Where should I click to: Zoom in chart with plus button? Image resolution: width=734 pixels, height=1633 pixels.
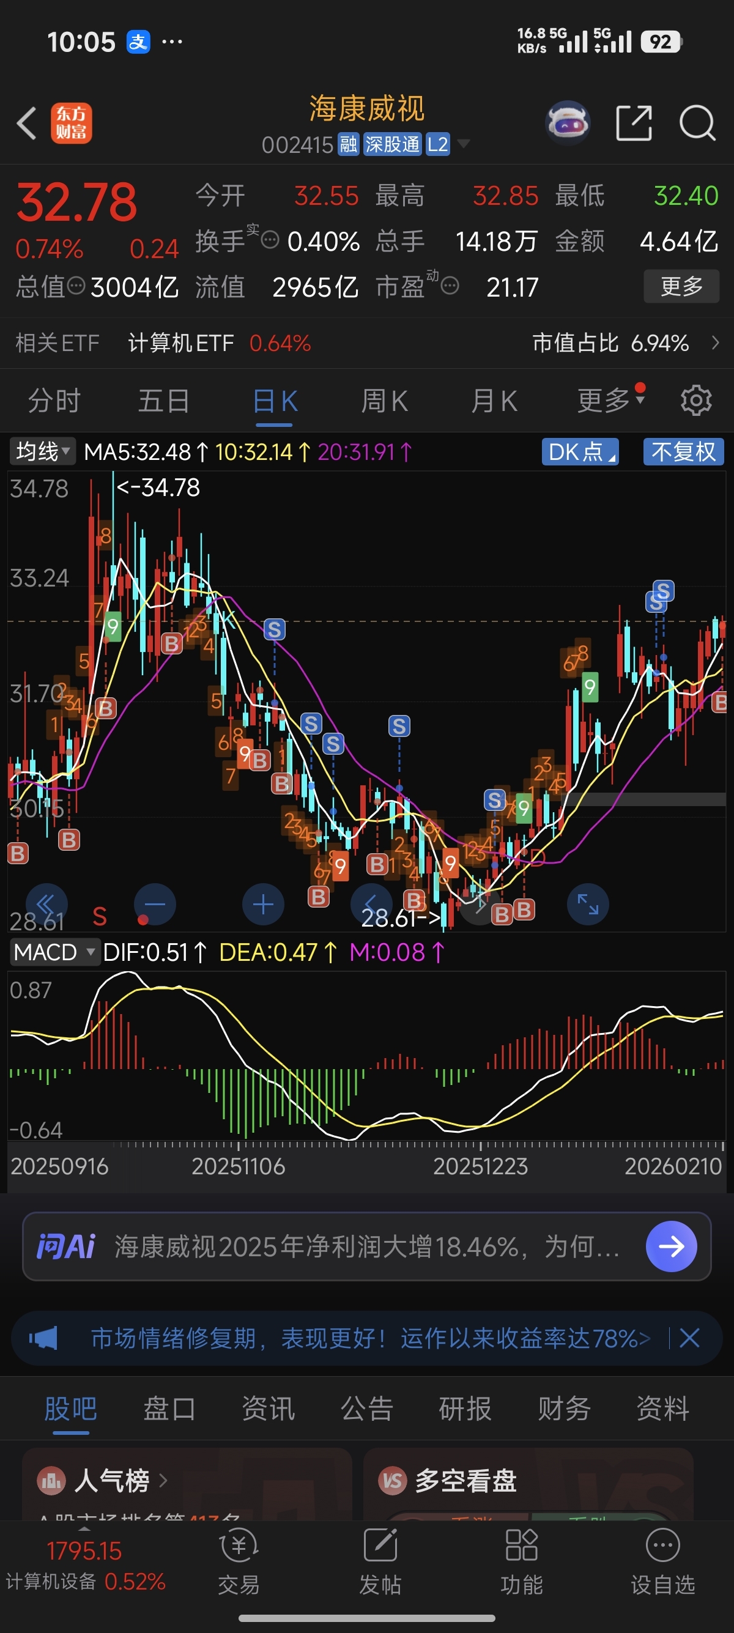coord(263,904)
